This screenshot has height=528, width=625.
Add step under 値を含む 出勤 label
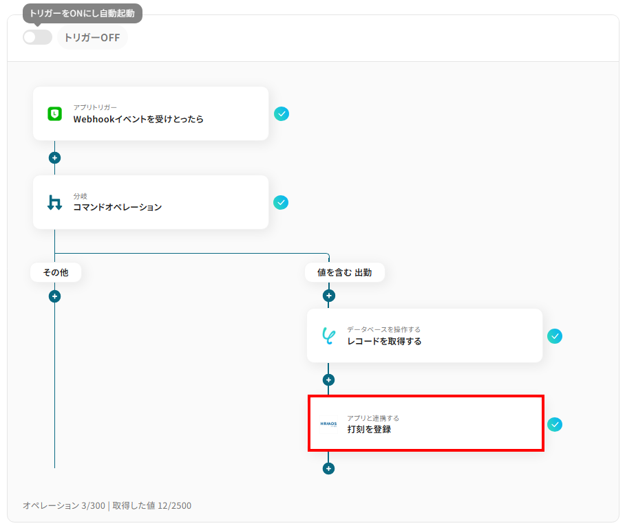pyautogui.click(x=328, y=296)
